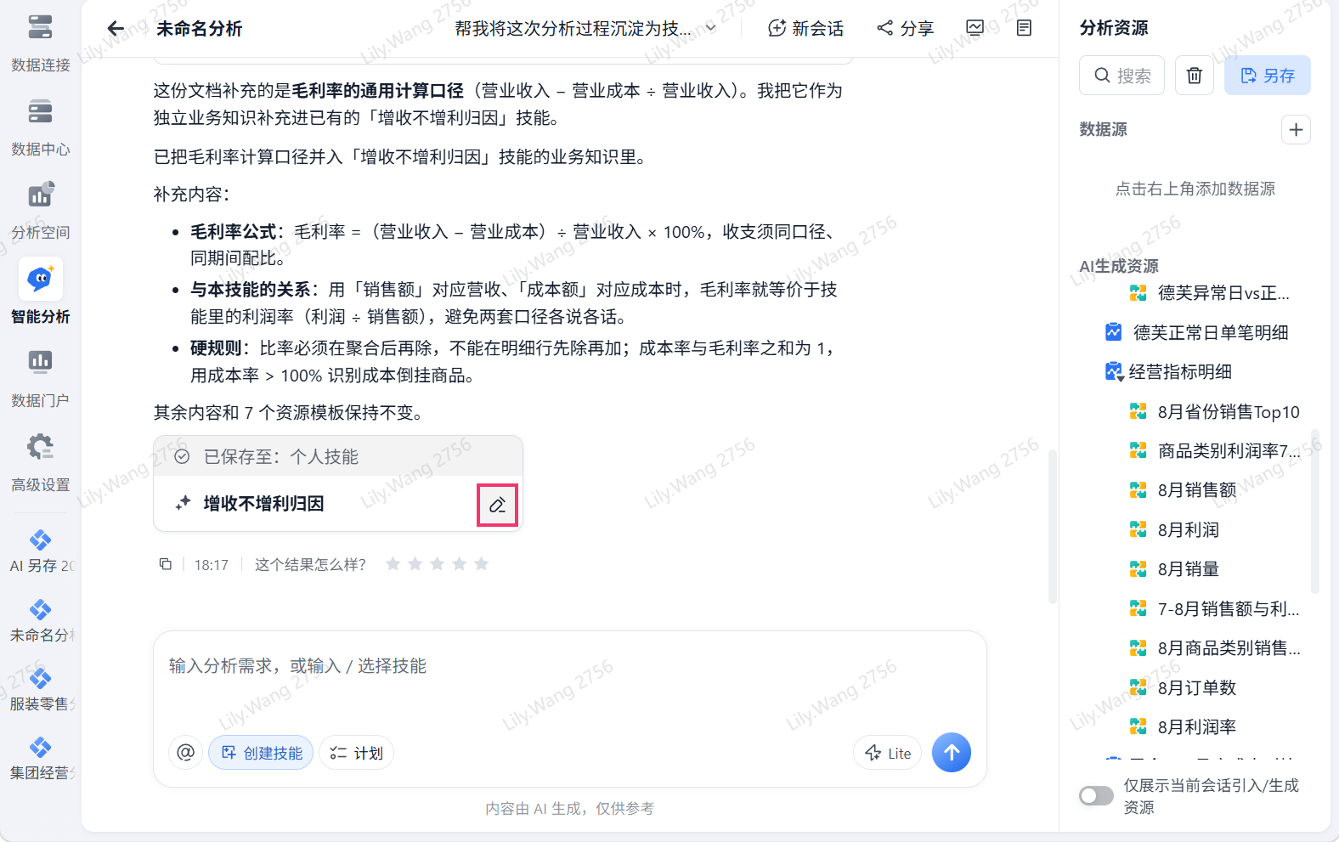The image size is (1339, 842).
Task: Rate result with the fifth star
Action: [x=482, y=564]
